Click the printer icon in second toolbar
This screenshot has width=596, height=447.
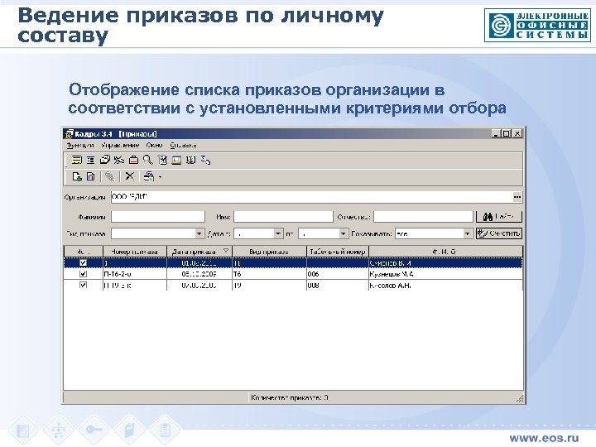[x=149, y=176]
